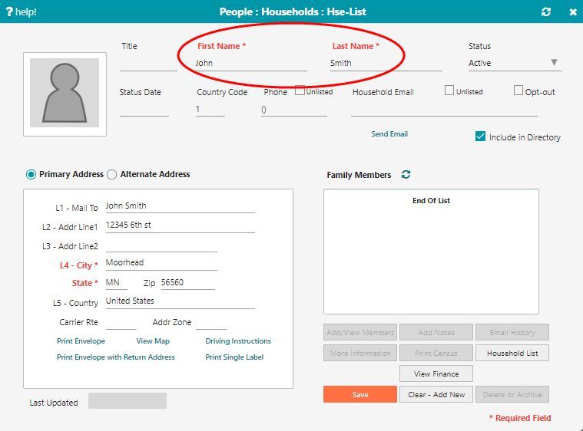Click Clear - Add New button

436,395
